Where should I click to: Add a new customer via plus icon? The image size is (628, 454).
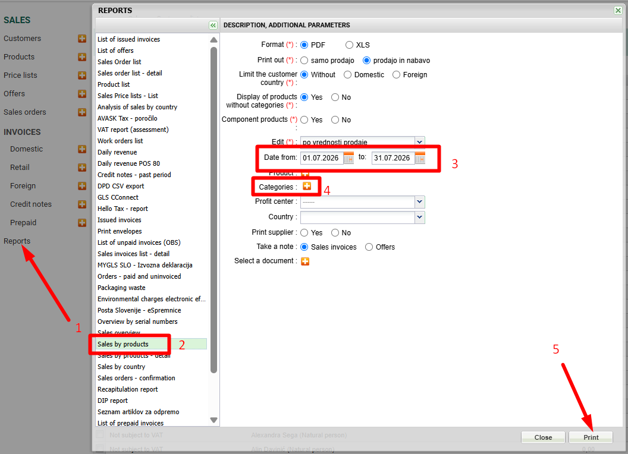click(82, 39)
